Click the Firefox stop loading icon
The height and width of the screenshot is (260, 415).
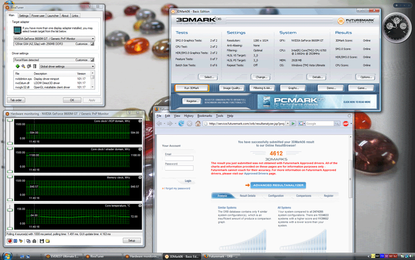click(x=190, y=123)
